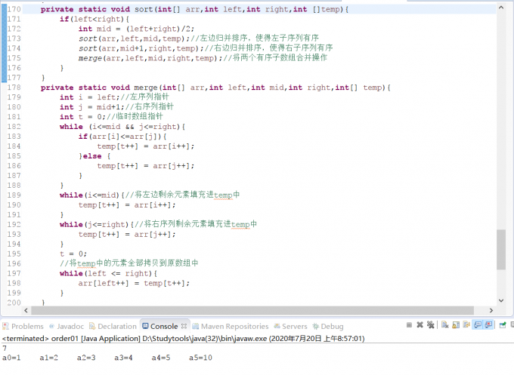
Task: Click the Remove Launch icon
Action: coord(419,325)
